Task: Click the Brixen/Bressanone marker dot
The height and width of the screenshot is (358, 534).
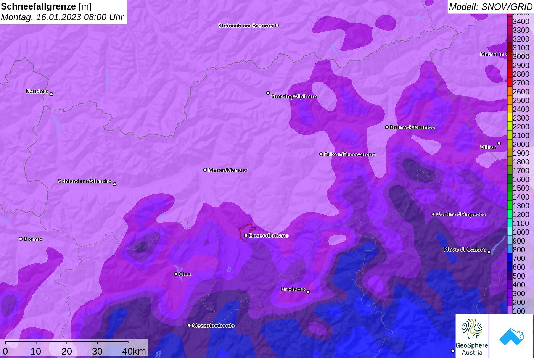Action: point(321,154)
